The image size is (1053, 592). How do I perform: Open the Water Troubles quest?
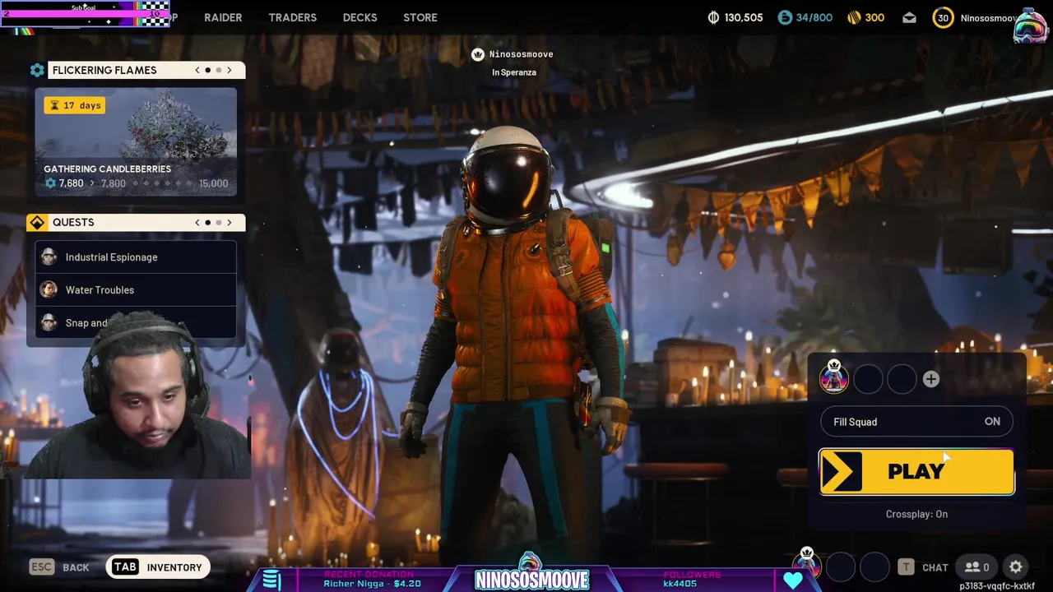pyautogui.click(x=136, y=289)
